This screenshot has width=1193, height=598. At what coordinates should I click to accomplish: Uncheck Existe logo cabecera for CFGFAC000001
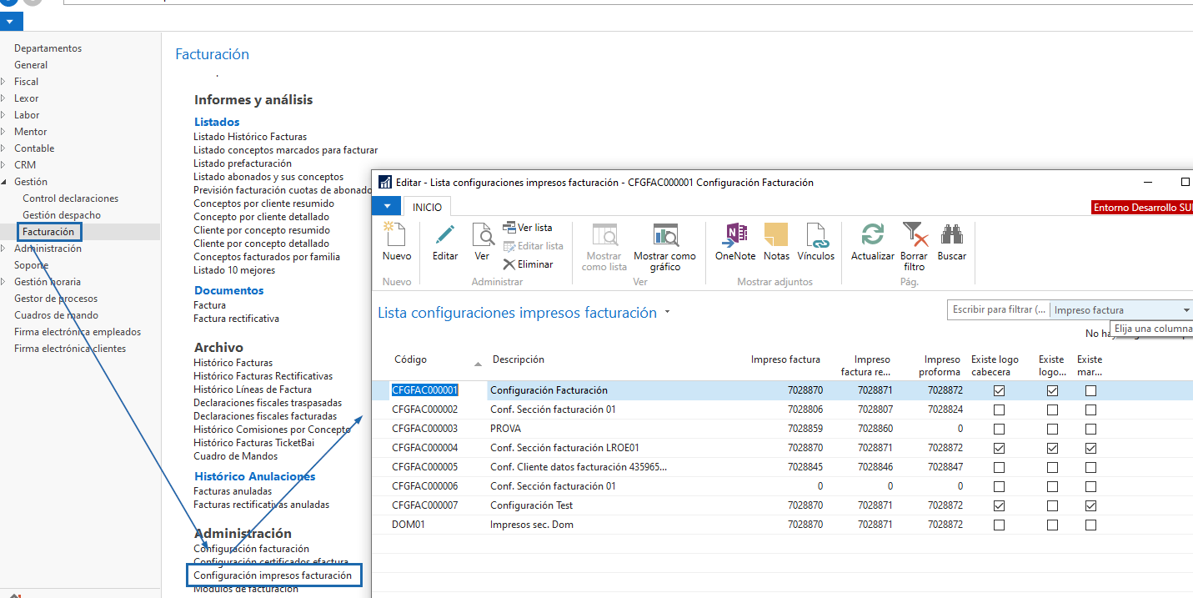(x=999, y=390)
